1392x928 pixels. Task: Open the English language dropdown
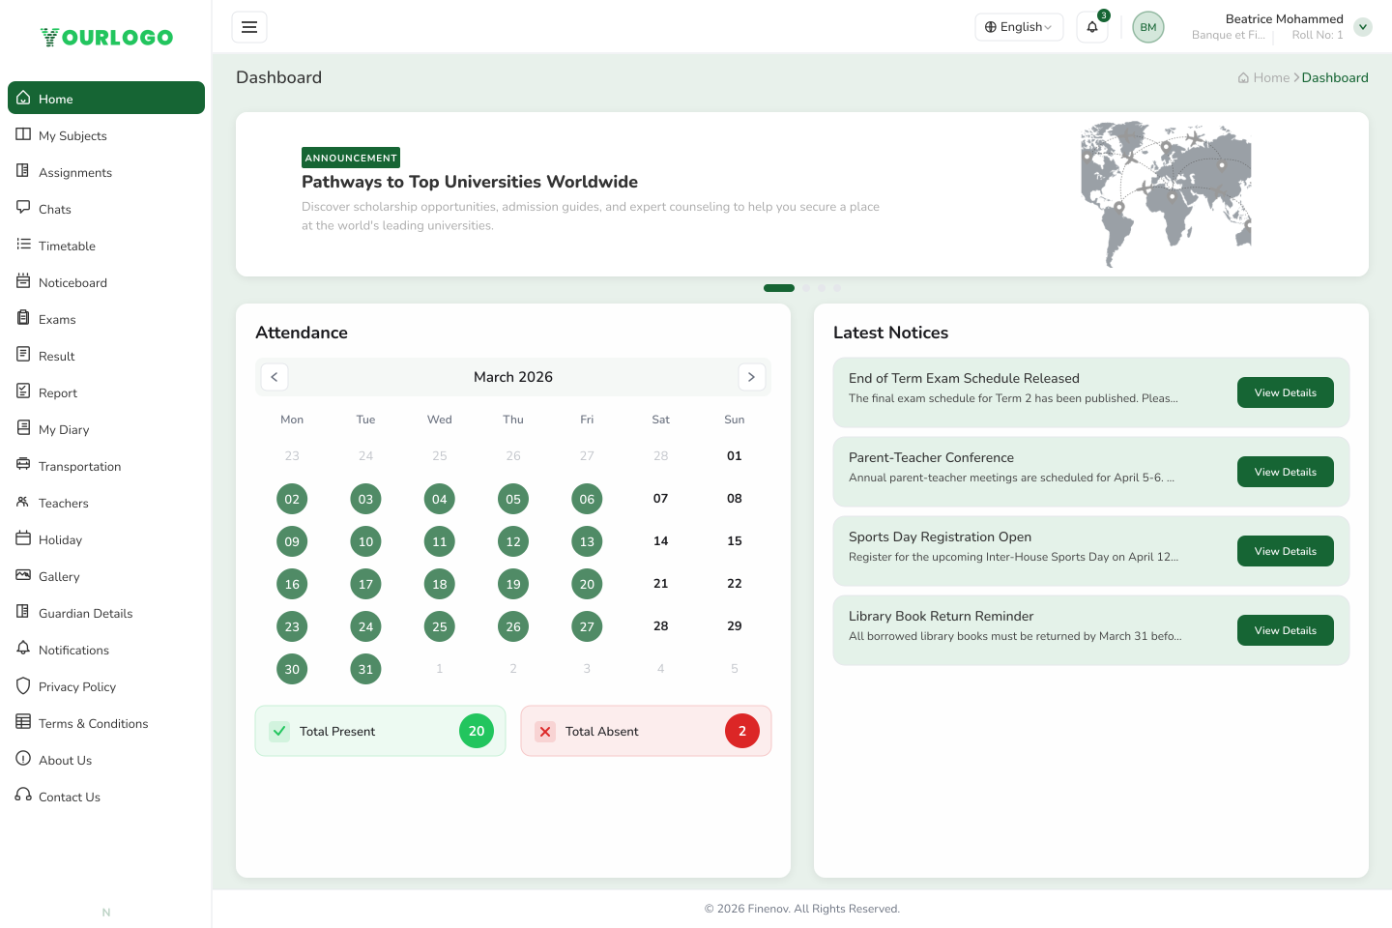[1019, 27]
